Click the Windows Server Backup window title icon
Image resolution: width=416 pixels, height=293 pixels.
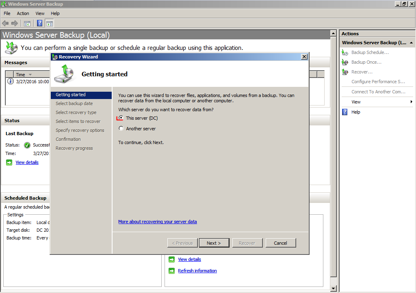coord(4,4)
